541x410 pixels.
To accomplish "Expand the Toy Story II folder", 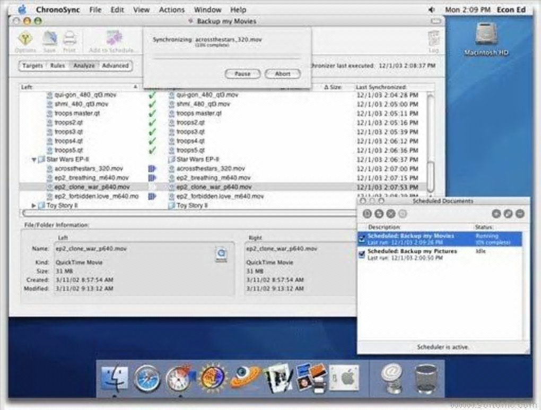I will click(x=34, y=206).
